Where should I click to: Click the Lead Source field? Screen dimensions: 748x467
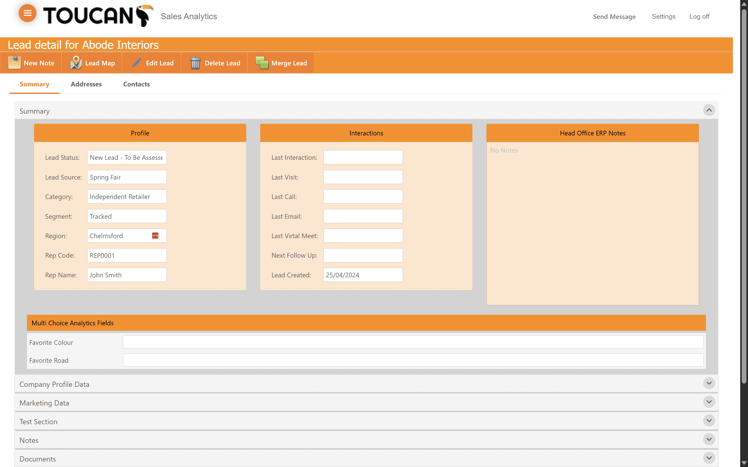click(x=127, y=177)
